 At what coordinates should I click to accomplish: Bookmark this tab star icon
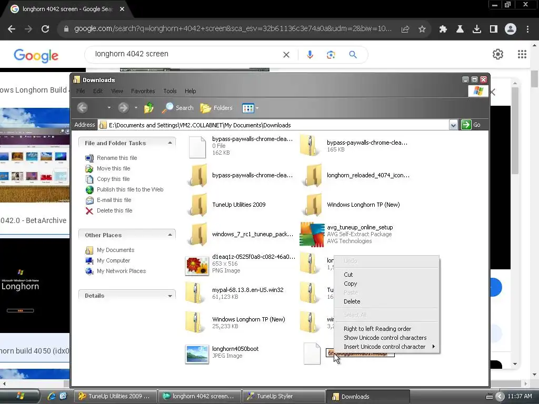422,29
